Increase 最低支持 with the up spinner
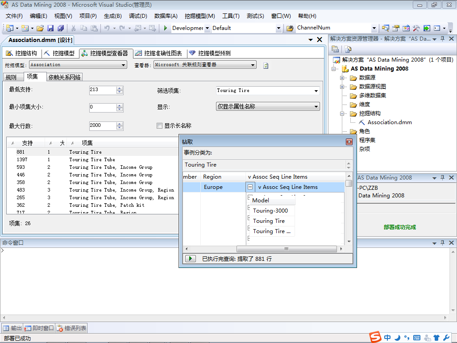Screen dimensions: 457x343 (120, 88)
